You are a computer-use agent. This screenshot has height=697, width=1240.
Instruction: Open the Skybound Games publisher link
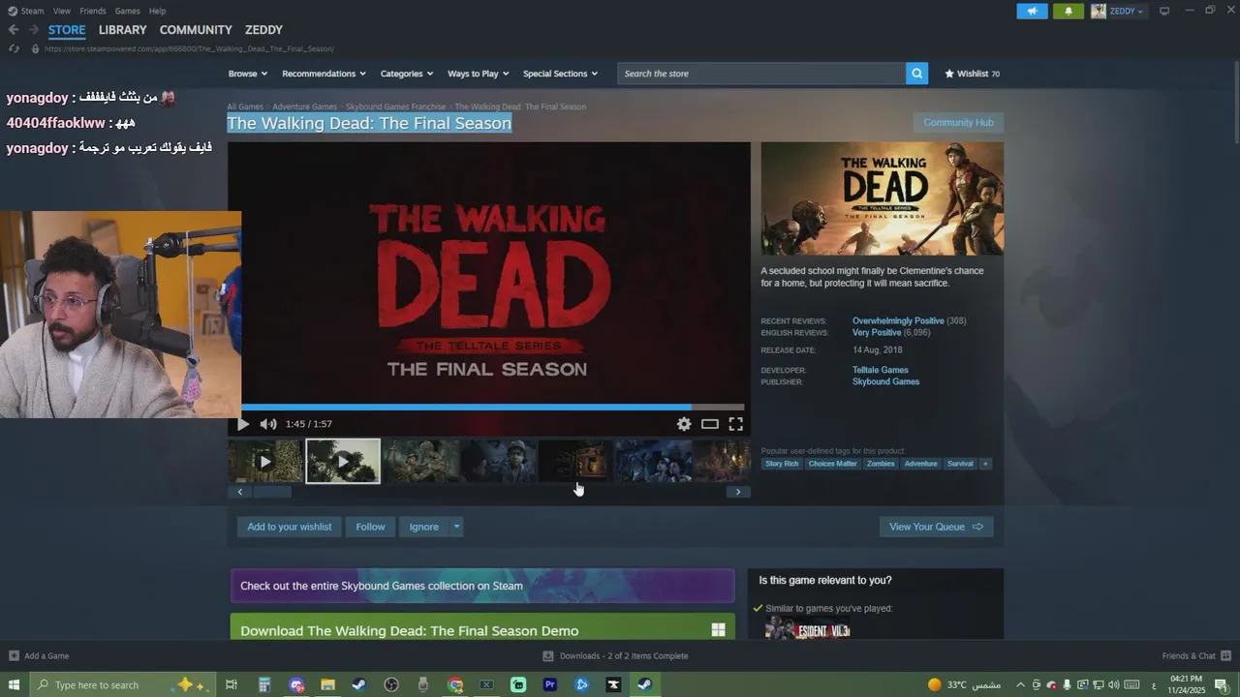(x=885, y=381)
